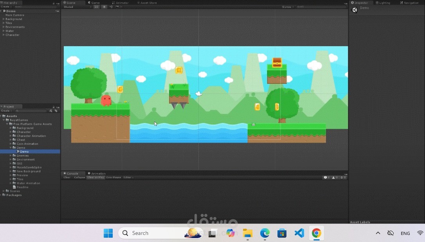Image resolution: width=425 pixels, height=242 pixels.
Task: Toggle the Hierarchy panel lock icon
Action: pyautogui.click(x=53, y=3)
